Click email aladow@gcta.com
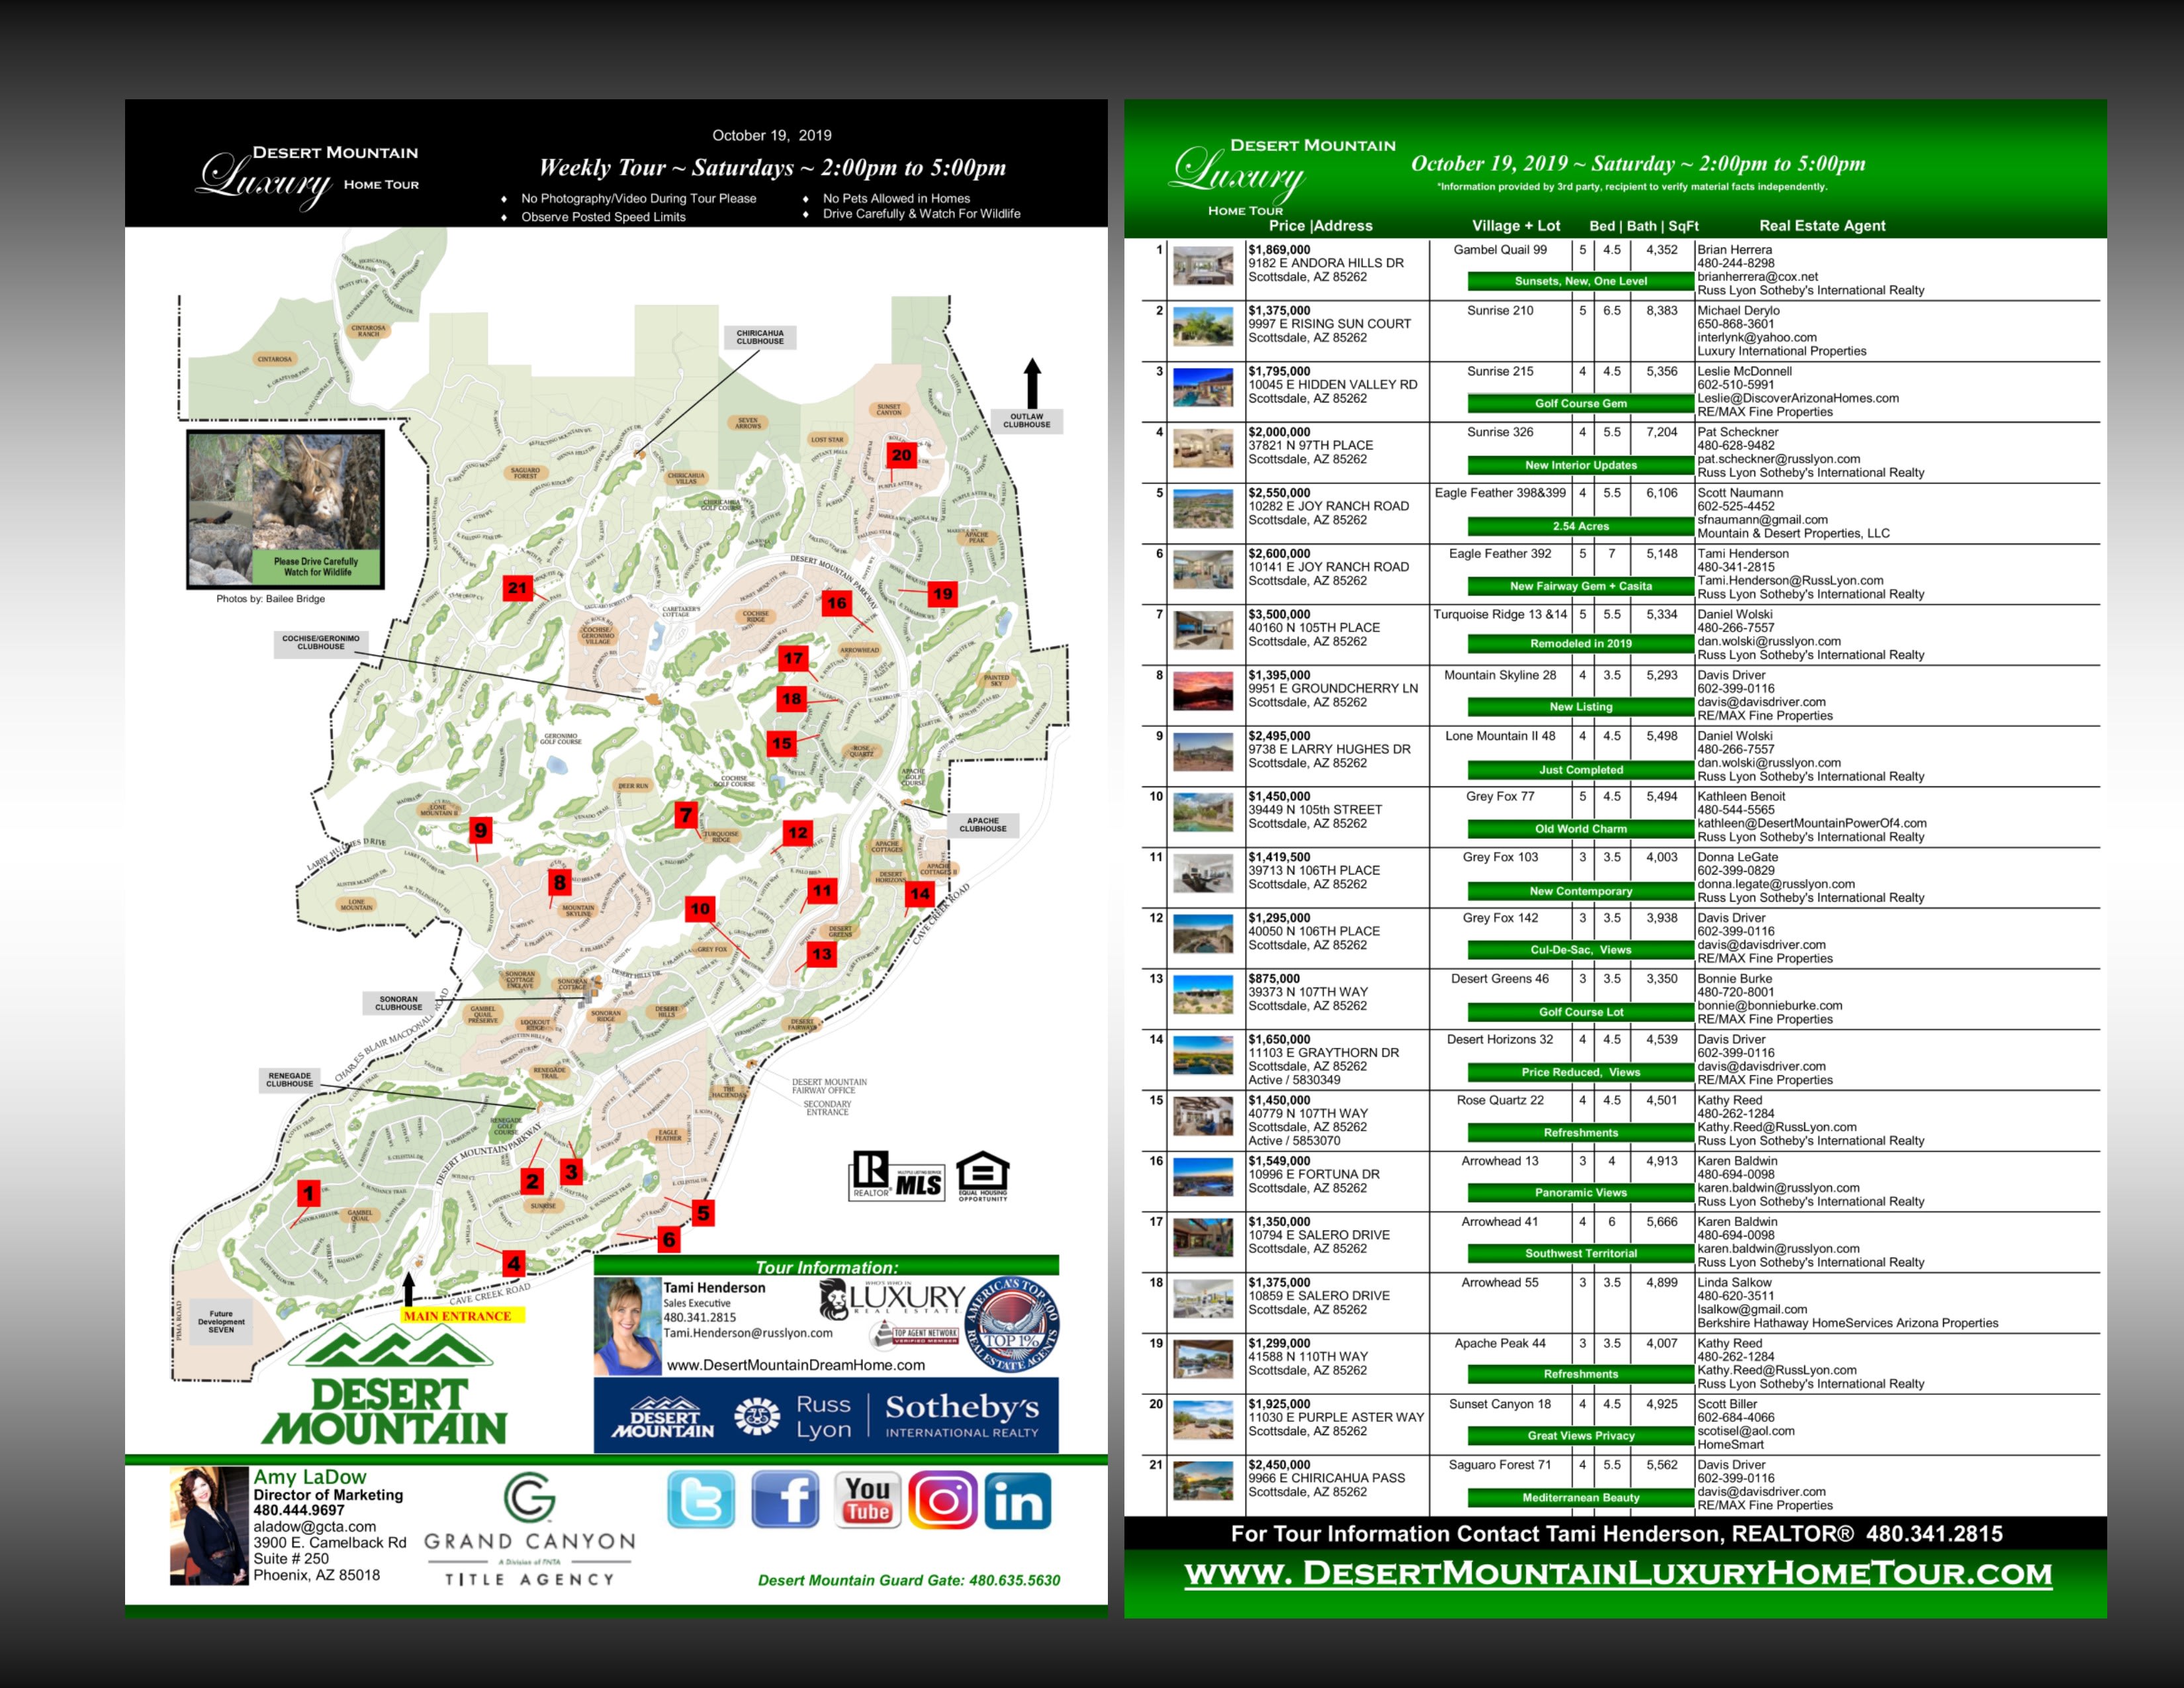The width and height of the screenshot is (2184, 1688). (x=314, y=1527)
